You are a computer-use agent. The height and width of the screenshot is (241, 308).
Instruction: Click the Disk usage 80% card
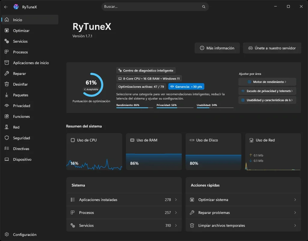click(213, 151)
